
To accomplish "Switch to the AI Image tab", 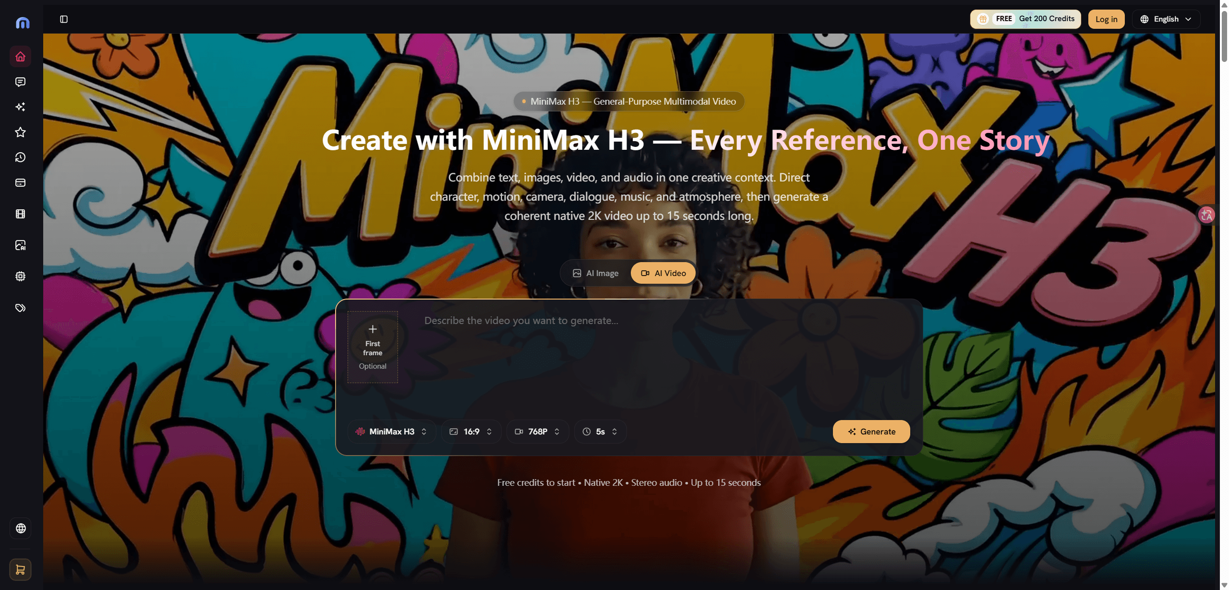I will coord(596,273).
